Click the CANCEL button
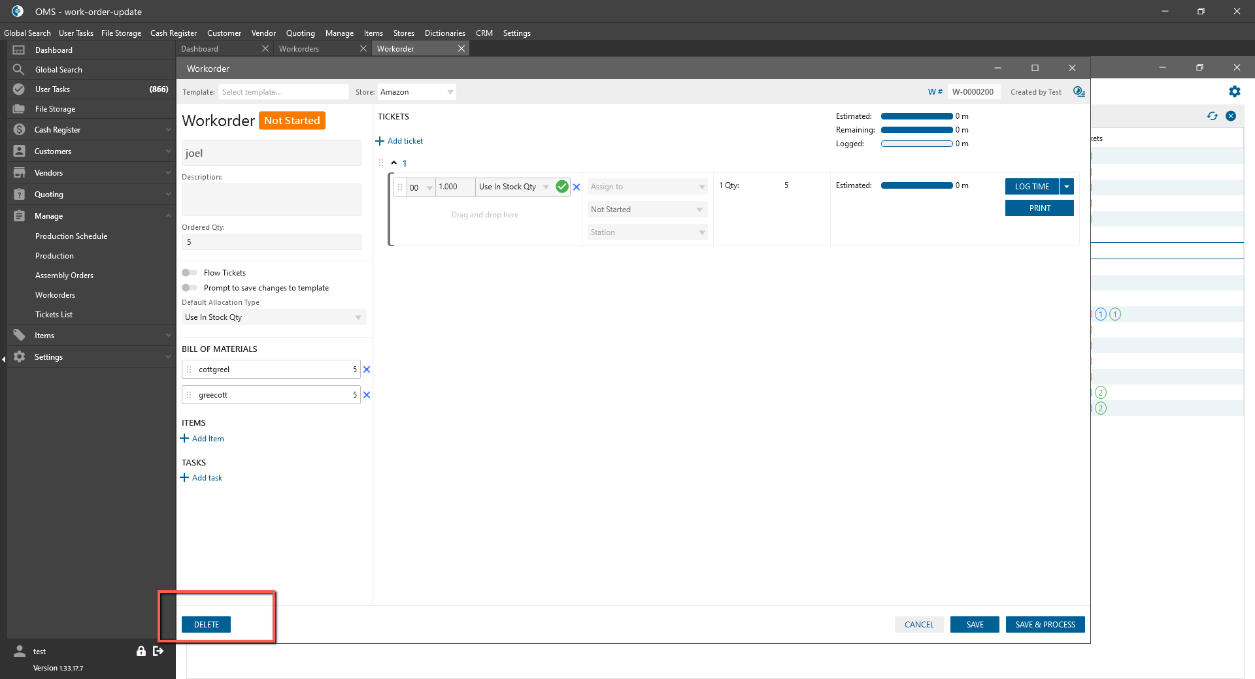The height and width of the screenshot is (679, 1255). click(919, 625)
